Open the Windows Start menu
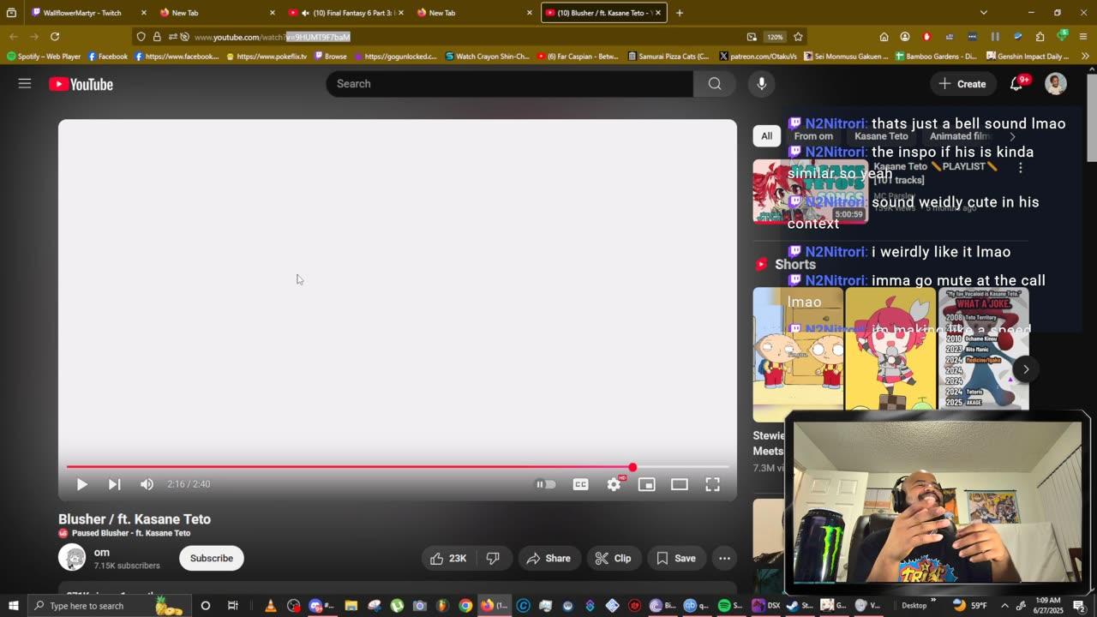The image size is (1097, 617). coord(14,606)
